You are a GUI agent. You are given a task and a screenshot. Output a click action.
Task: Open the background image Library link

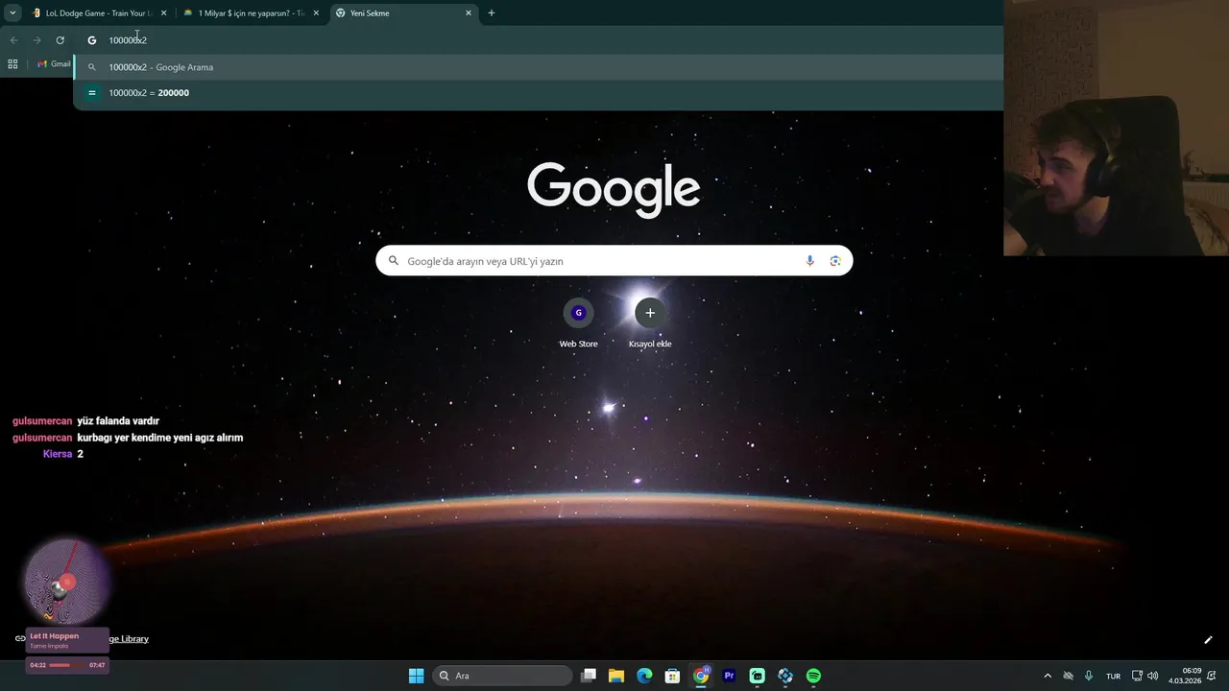(129, 639)
